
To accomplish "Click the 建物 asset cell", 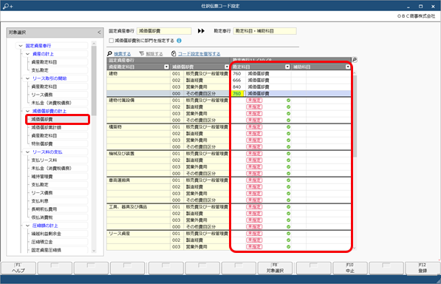I will 138,73.
